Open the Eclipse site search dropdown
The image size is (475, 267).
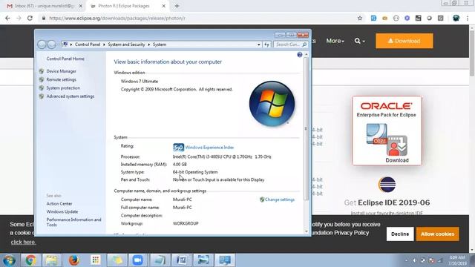(x=359, y=41)
